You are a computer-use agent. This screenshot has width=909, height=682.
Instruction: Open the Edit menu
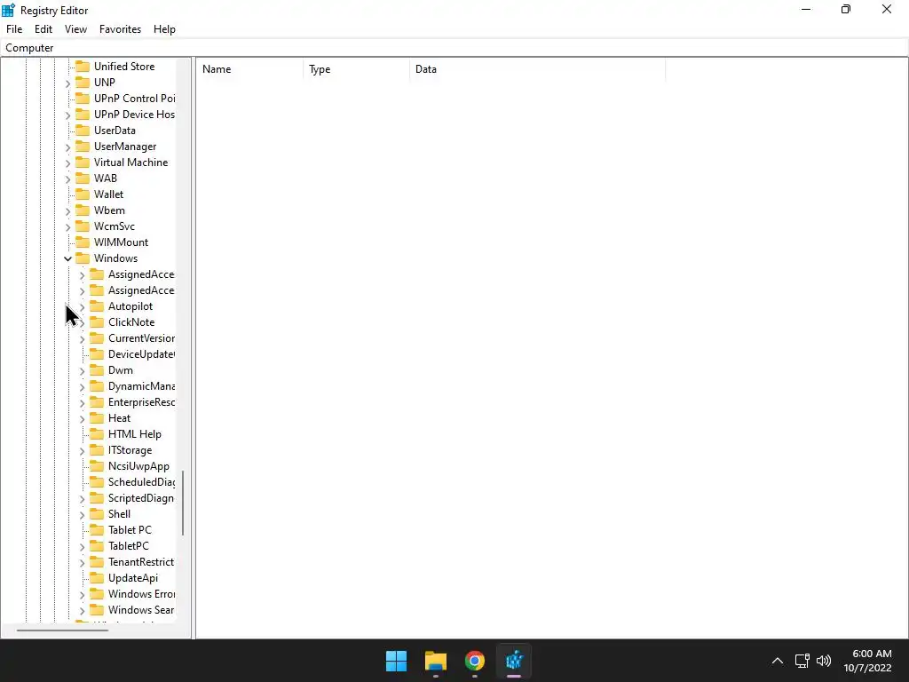tap(43, 29)
